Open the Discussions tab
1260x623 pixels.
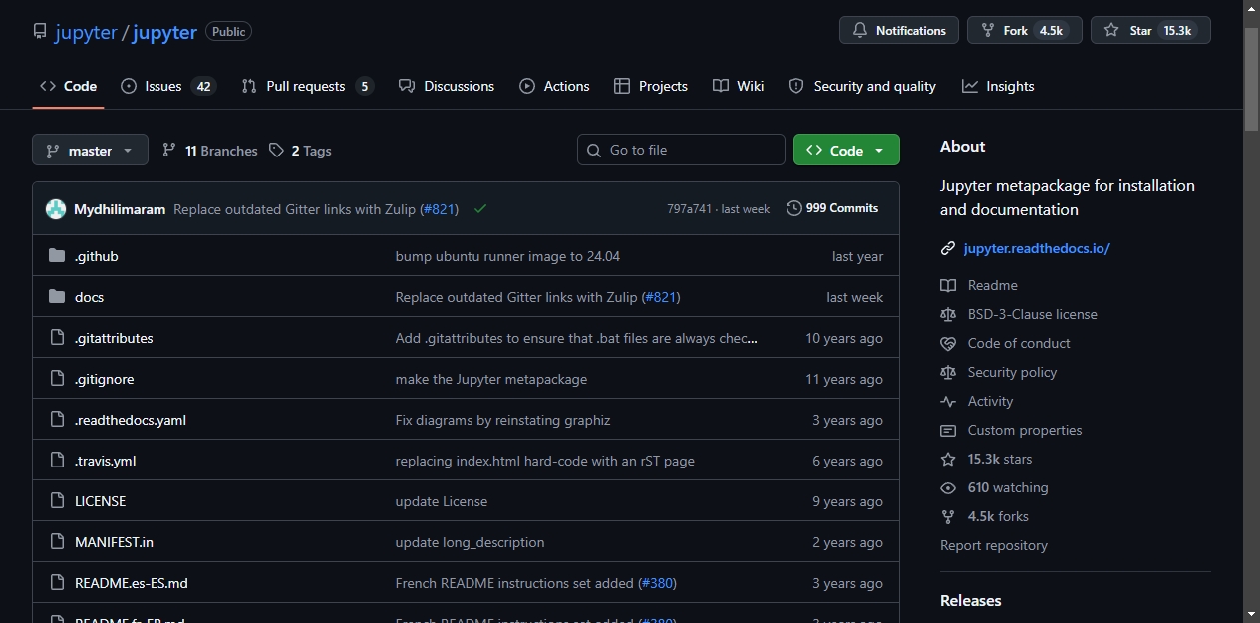pos(446,86)
